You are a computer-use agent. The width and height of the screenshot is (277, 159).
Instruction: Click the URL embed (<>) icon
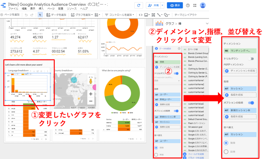click(x=141, y=15)
